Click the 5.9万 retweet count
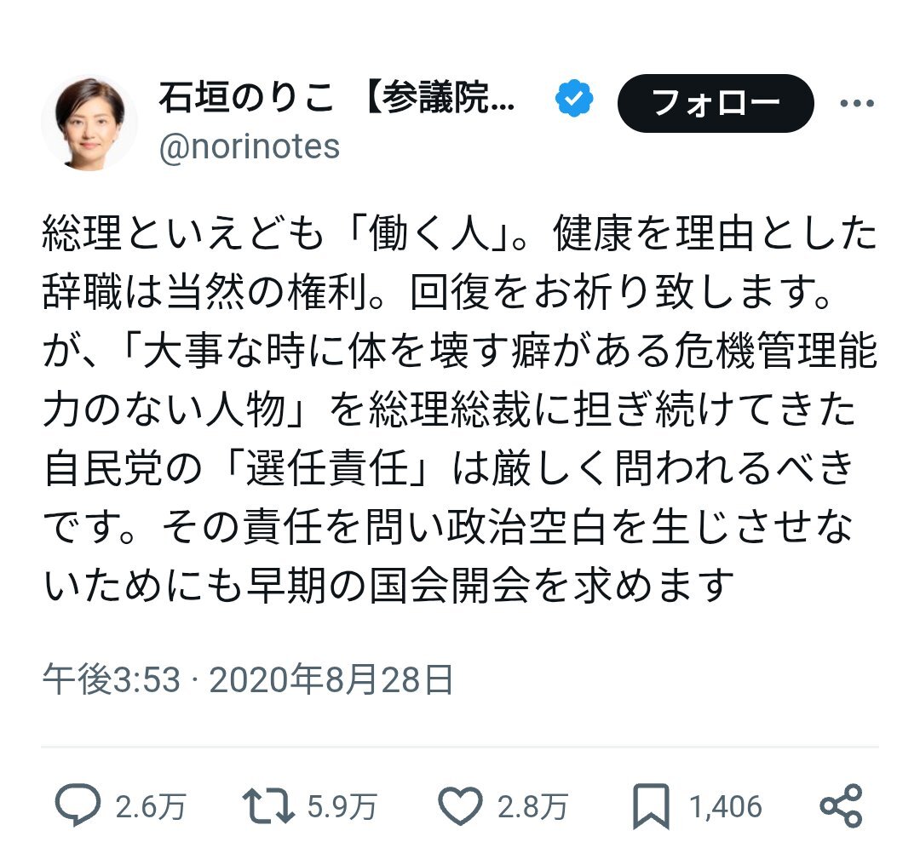Image resolution: width=920 pixels, height=842 pixels. point(342,807)
